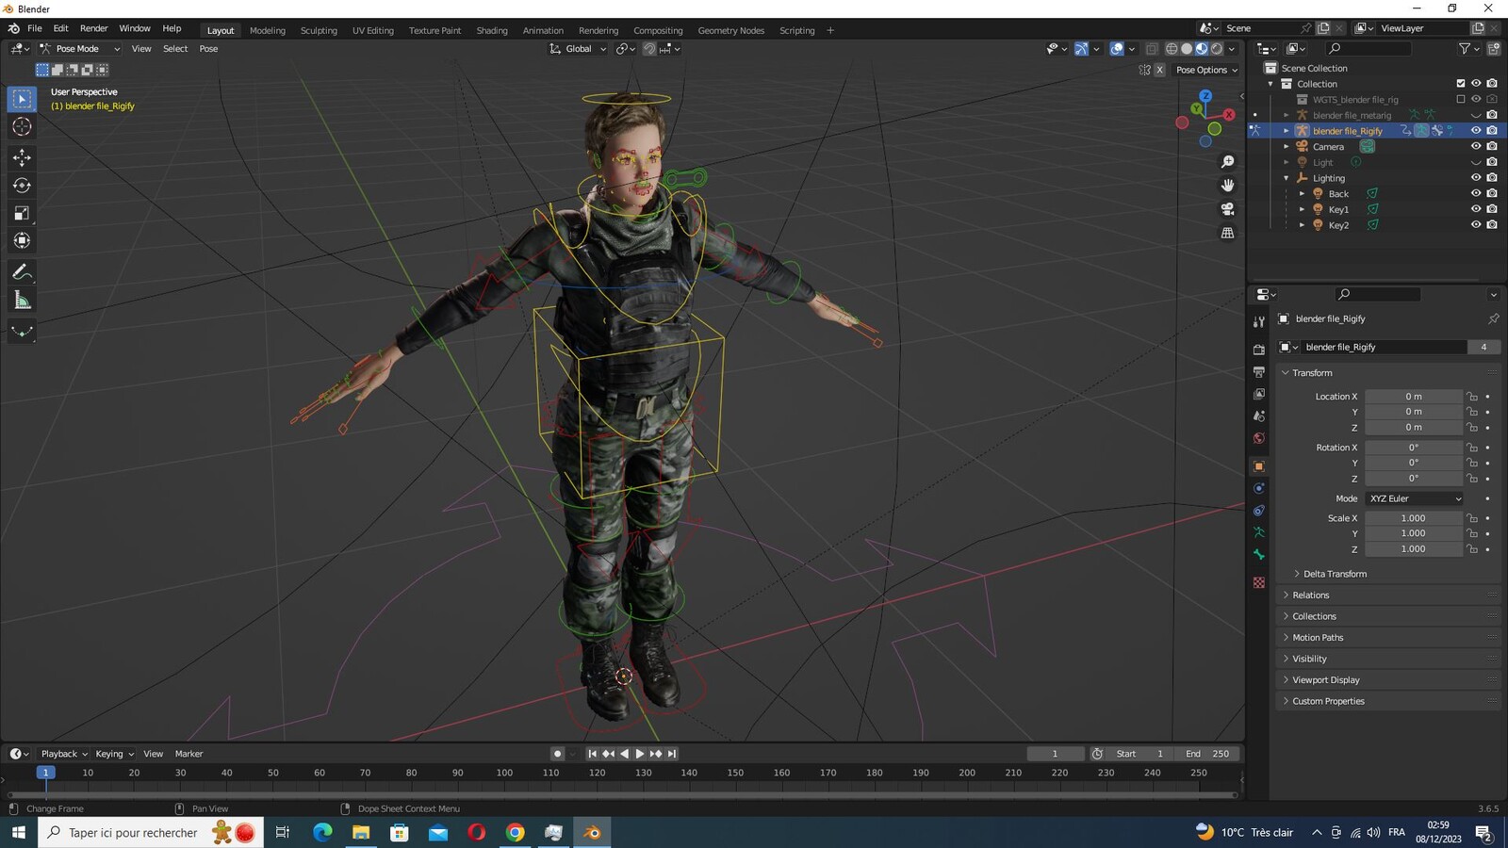Screen dimensions: 1508x848
Task: Choose the Annotate pencil tool
Action: click(x=22, y=272)
